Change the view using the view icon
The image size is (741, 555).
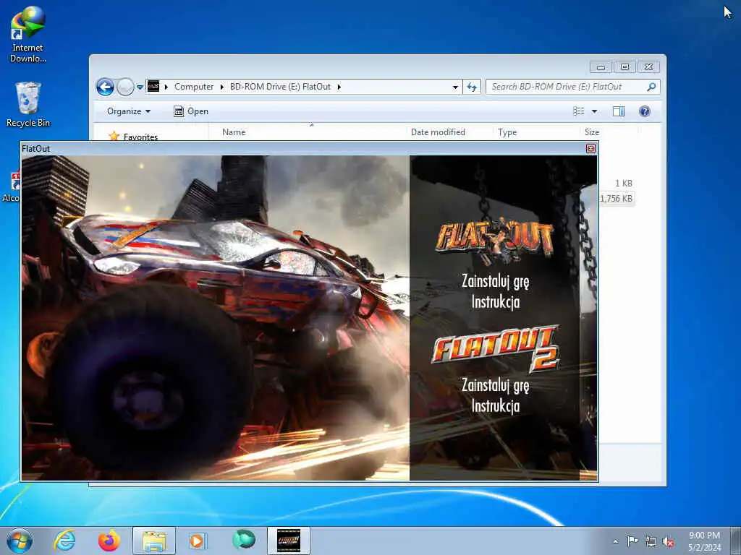click(x=578, y=111)
